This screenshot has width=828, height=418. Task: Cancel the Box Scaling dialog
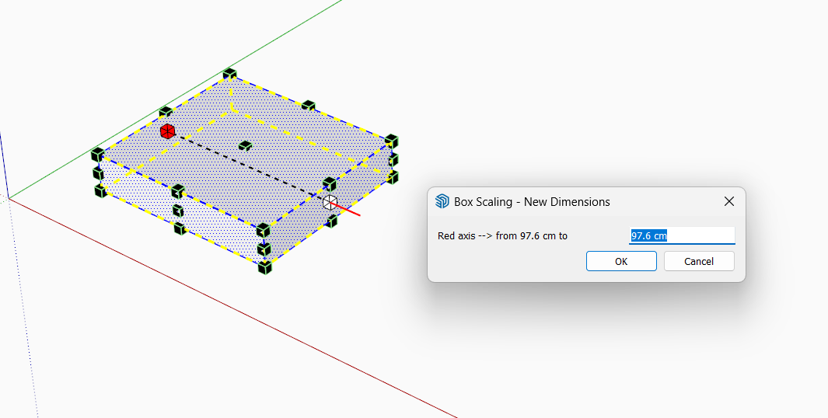pyautogui.click(x=698, y=261)
